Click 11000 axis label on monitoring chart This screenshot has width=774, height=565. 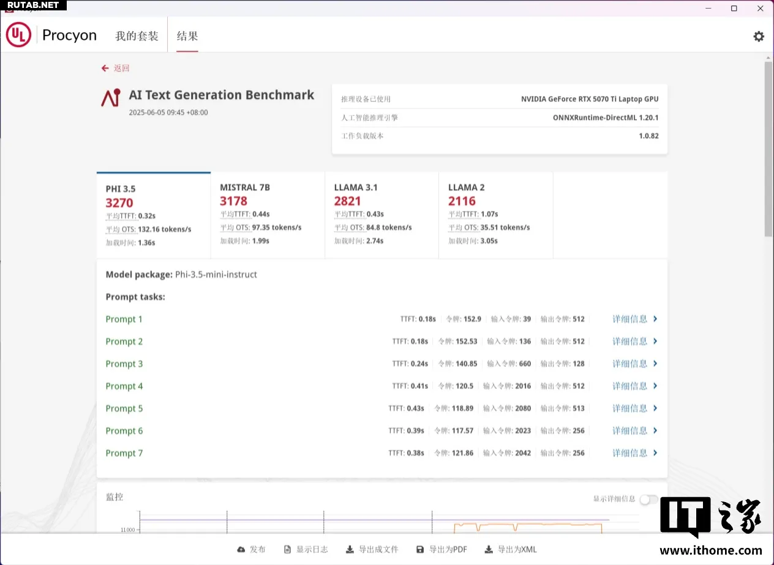(126, 530)
